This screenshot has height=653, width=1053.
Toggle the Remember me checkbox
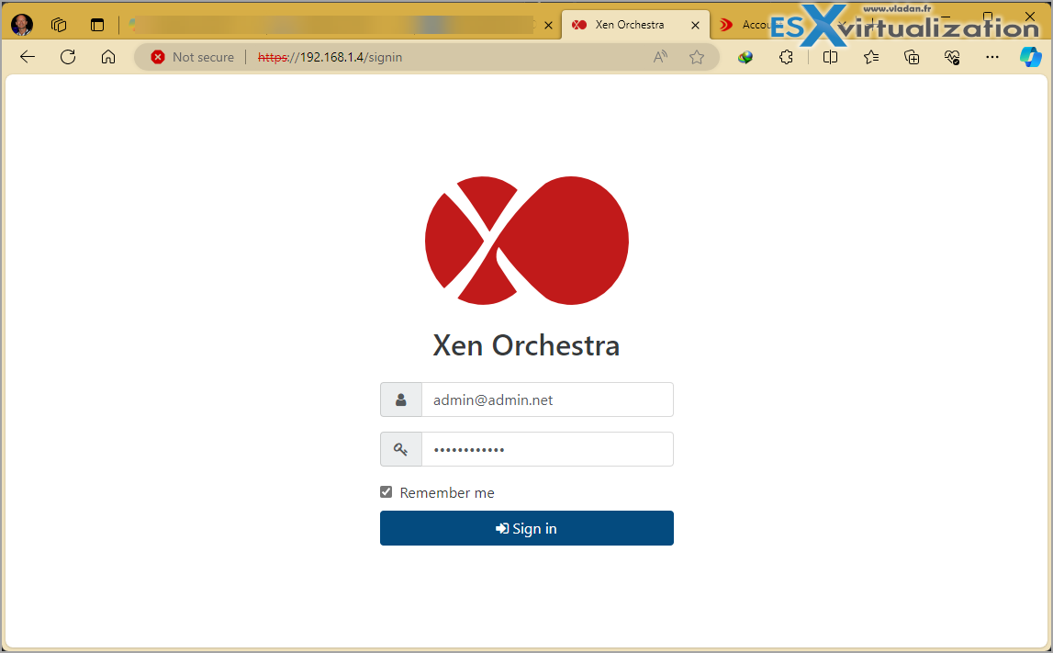tap(386, 492)
